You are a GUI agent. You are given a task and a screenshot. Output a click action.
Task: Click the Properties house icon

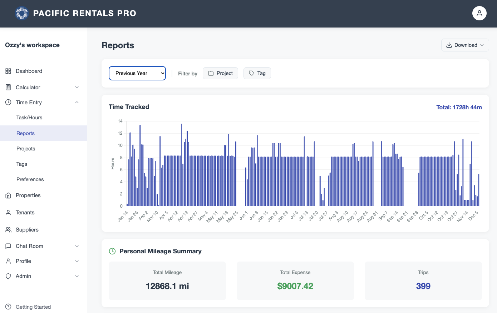click(8, 195)
